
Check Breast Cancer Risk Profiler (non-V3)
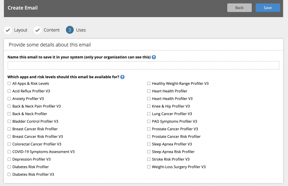9,129
